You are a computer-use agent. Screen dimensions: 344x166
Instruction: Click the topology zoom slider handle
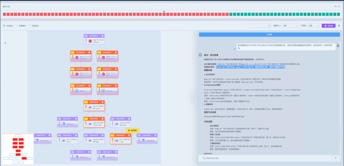[5, 43]
